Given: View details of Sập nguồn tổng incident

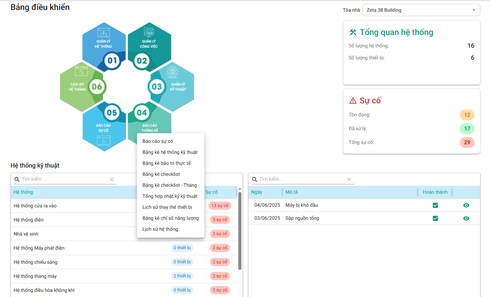Looking at the screenshot, I should (466, 218).
